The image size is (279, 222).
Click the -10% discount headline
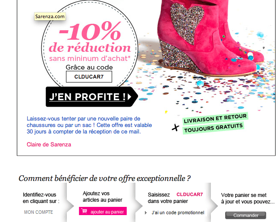point(90,31)
